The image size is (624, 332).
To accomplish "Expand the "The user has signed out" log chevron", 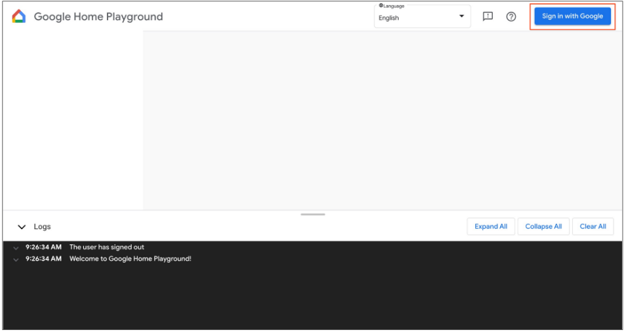I will tap(16, 248).
